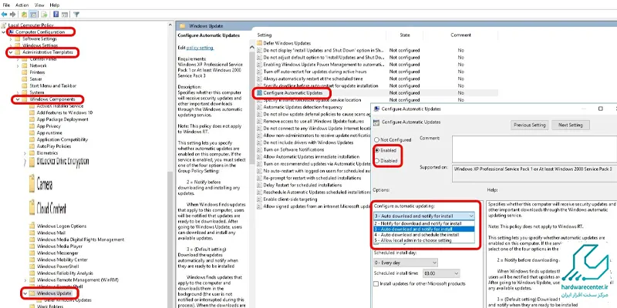Select Windows Logon Options tree item
The image size is (617, 308).
pos(62,226)
